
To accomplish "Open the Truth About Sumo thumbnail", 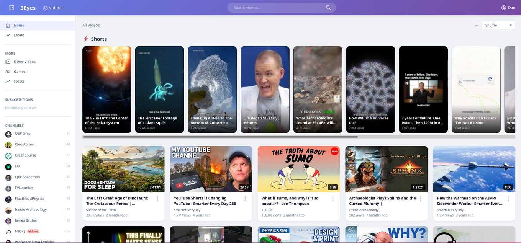I will pyautogui.click(x=299, y=169).
